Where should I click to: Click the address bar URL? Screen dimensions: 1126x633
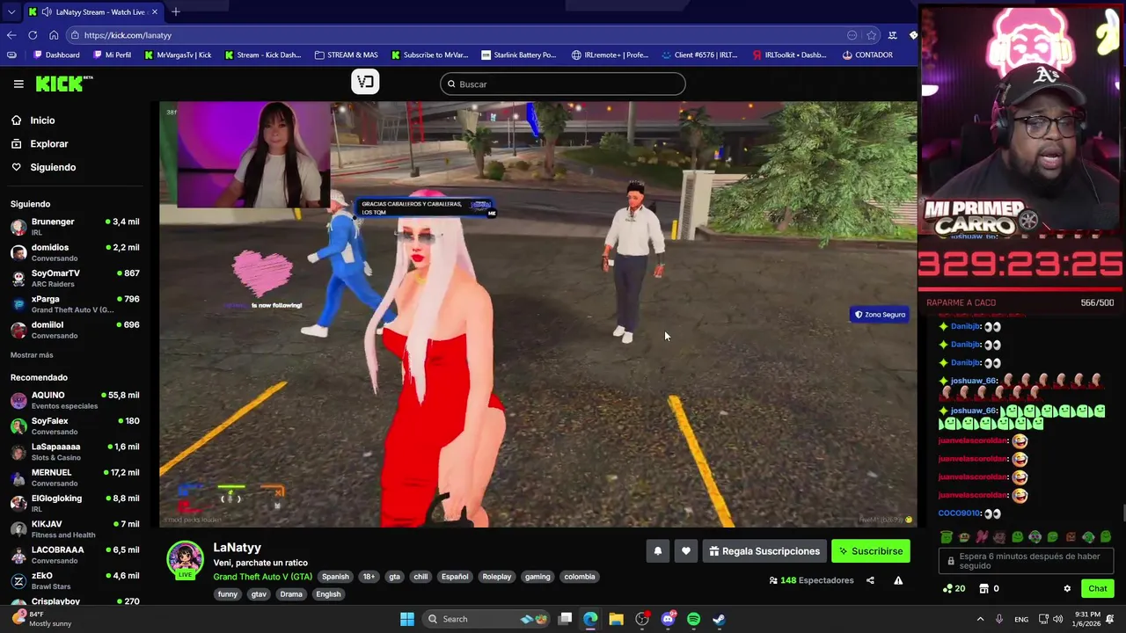pos(128,35)
